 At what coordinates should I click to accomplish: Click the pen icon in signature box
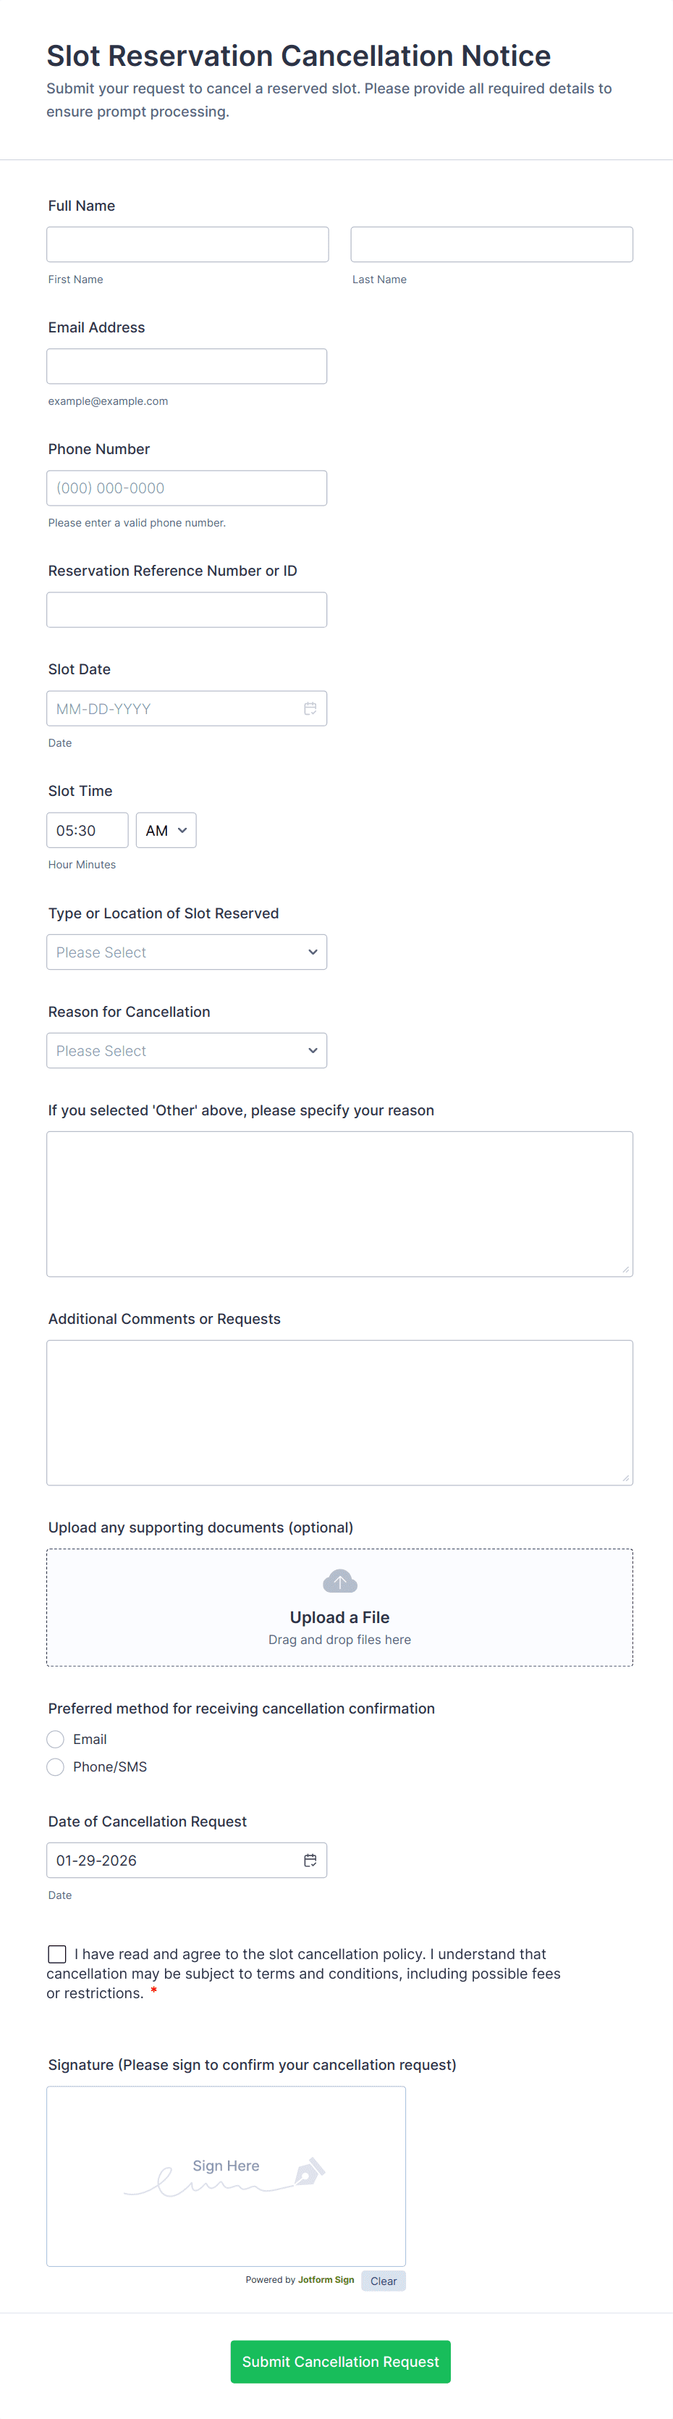(310, 2171)
